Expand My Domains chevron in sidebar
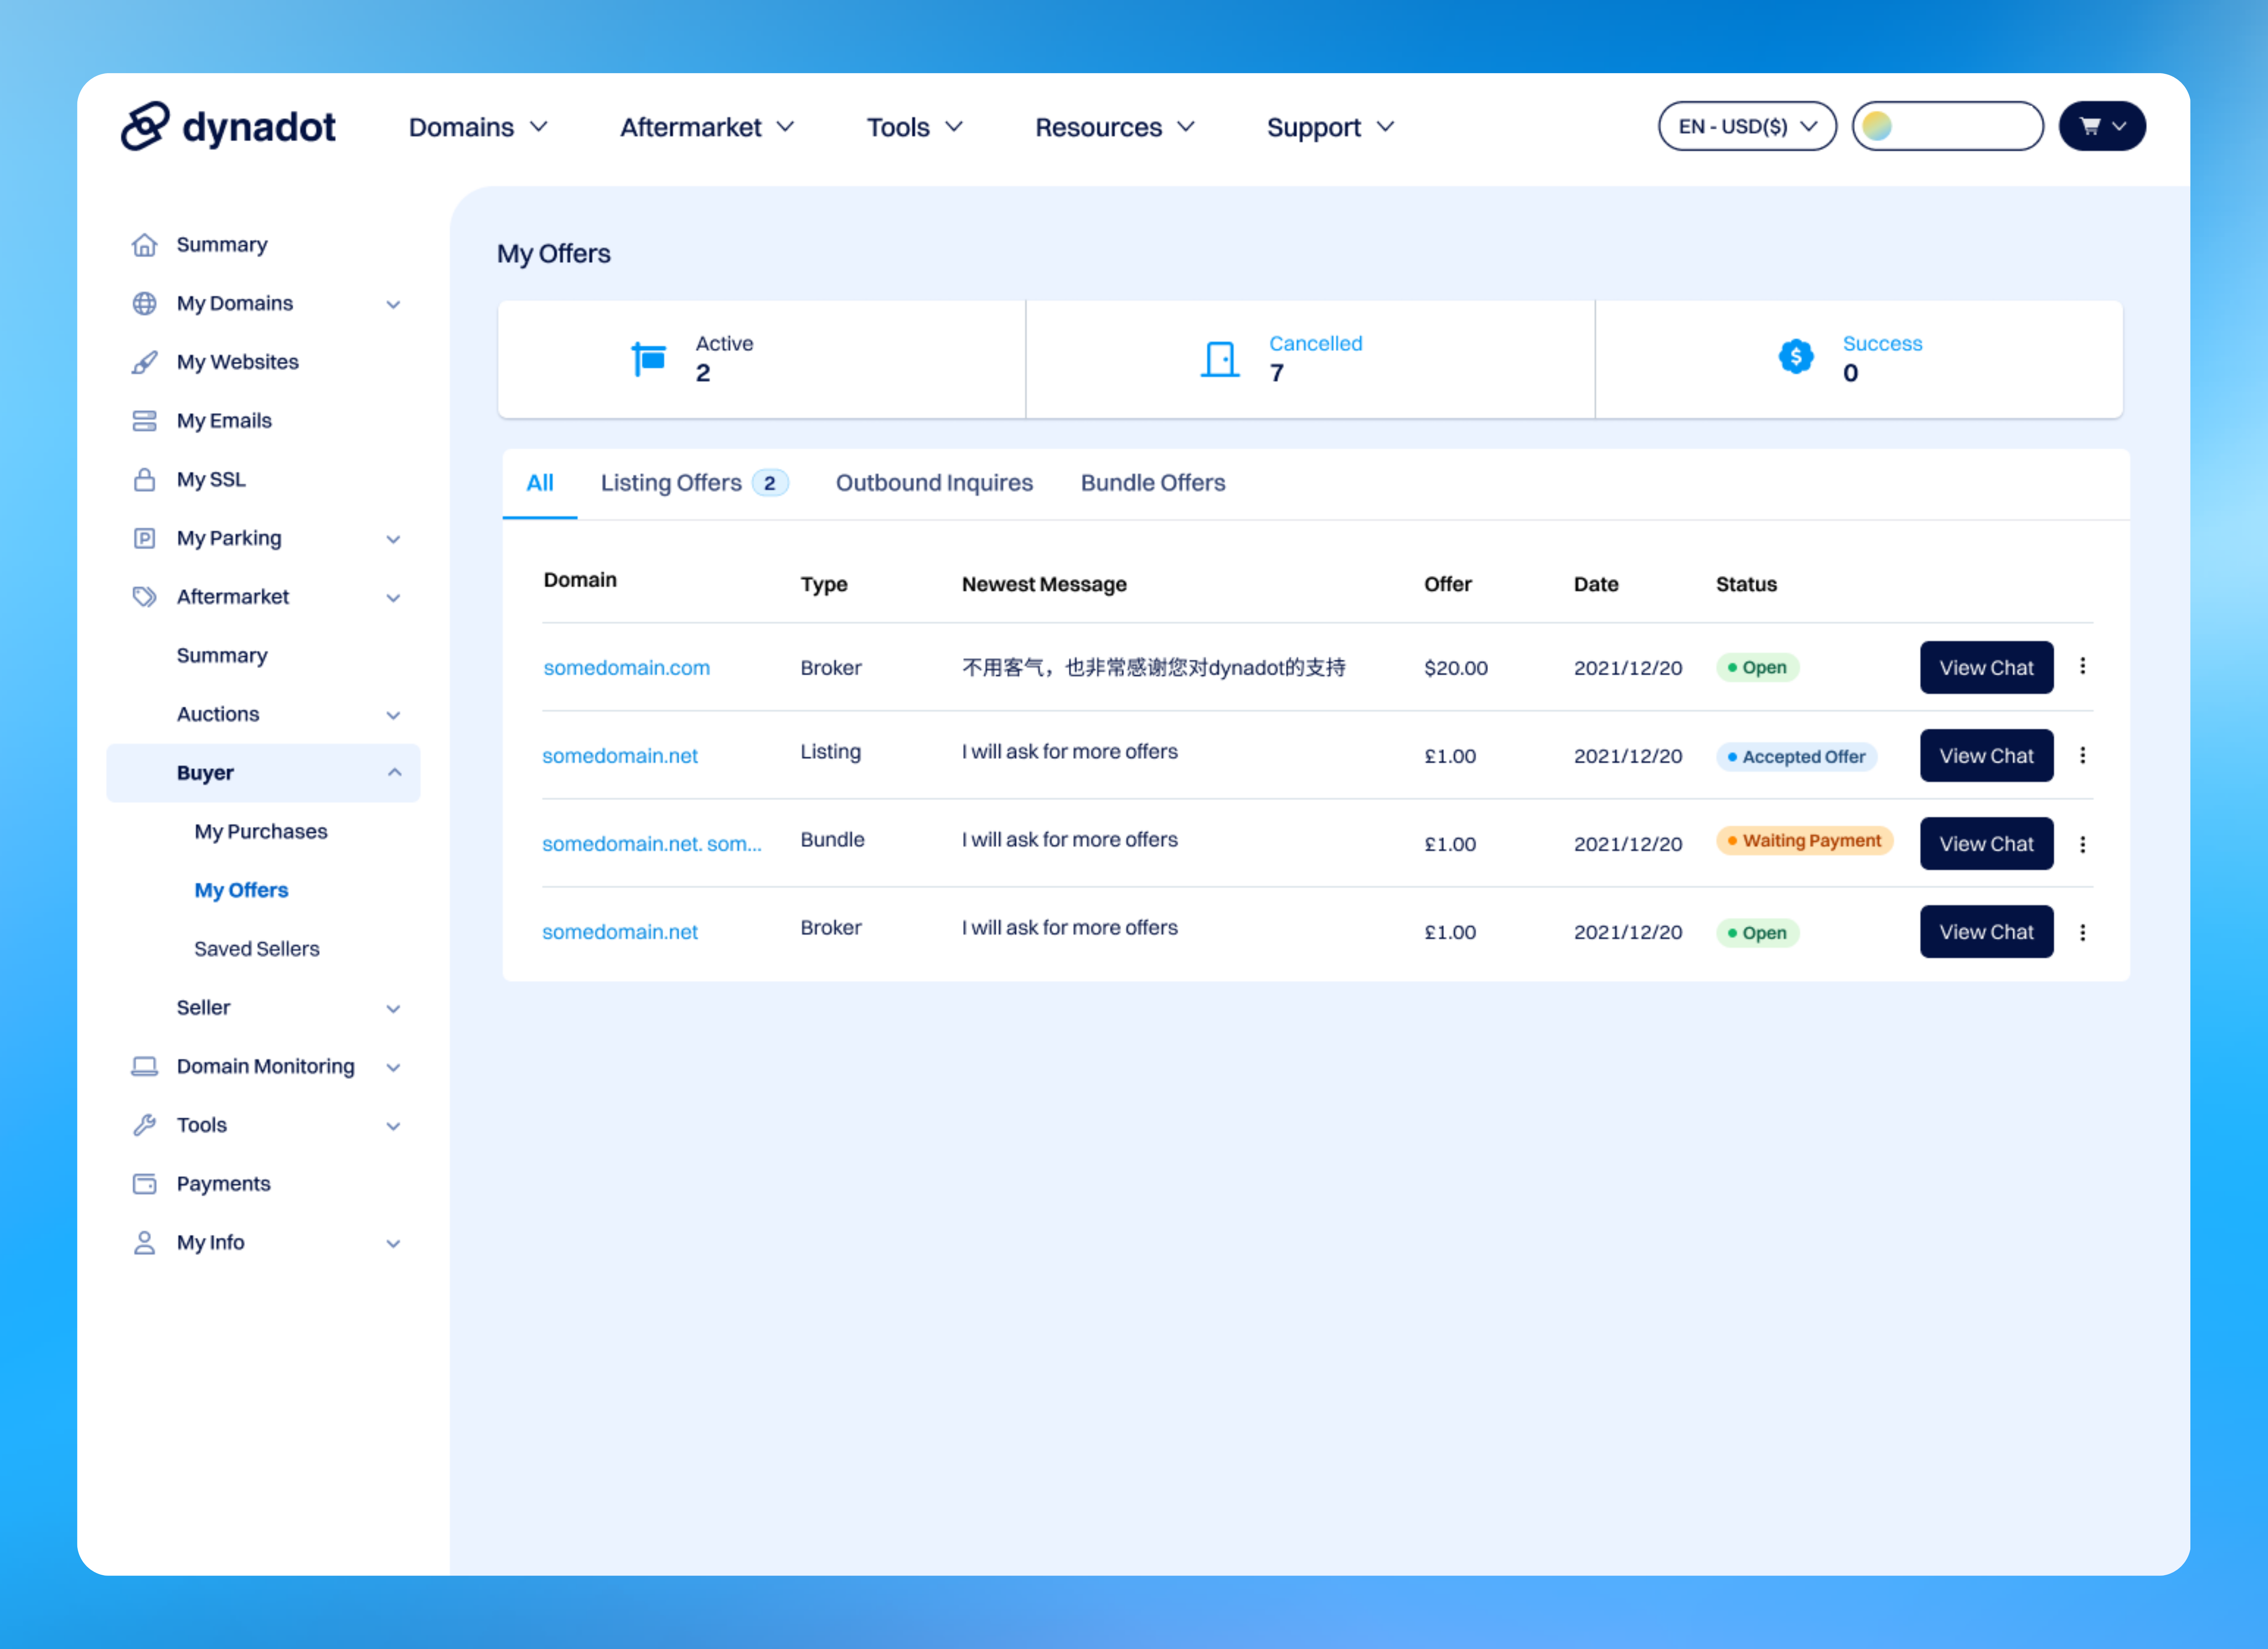This screenshot has height=1649, width=2268. coord(393,305)
